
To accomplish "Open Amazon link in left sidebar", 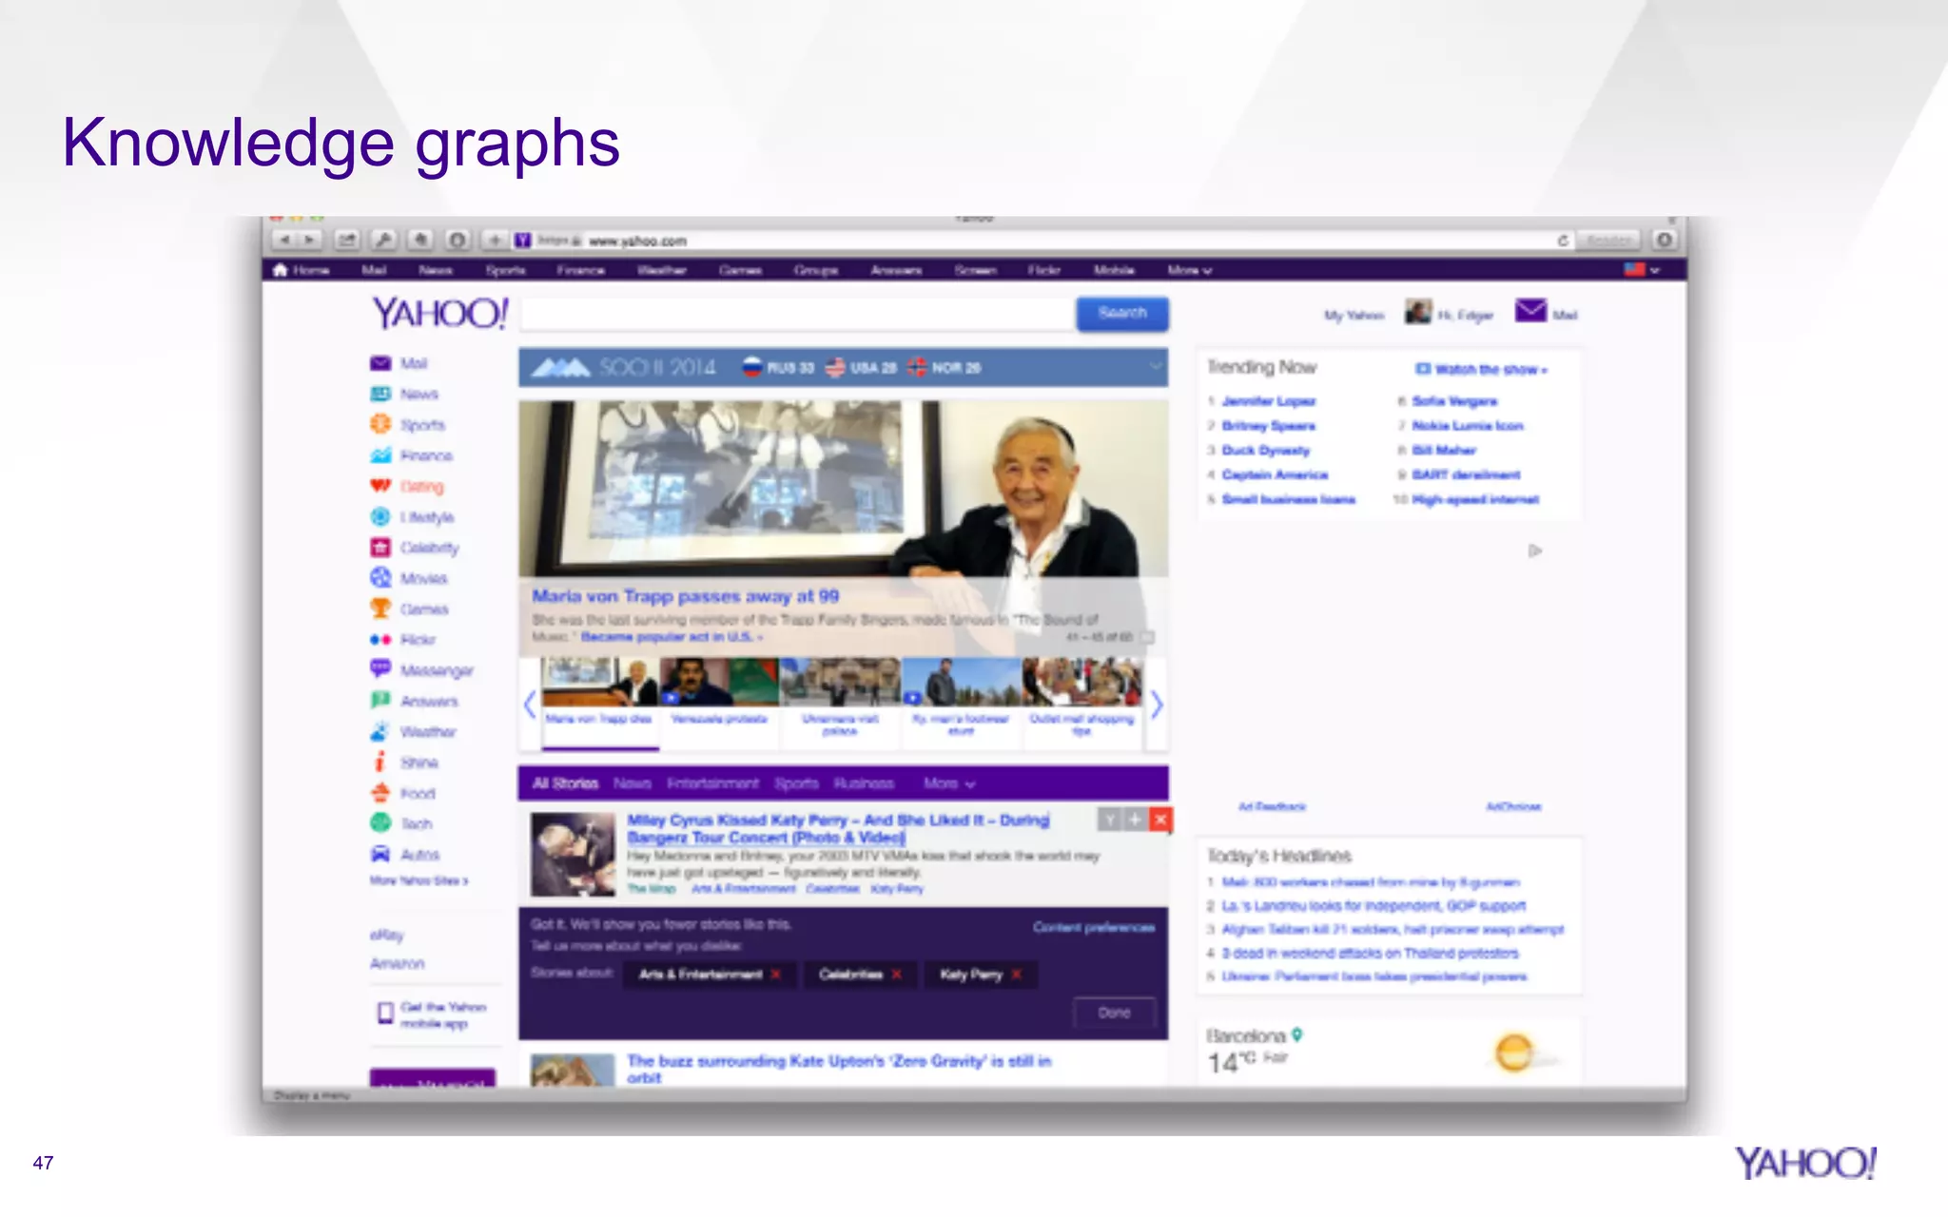I will pos(397,963).
